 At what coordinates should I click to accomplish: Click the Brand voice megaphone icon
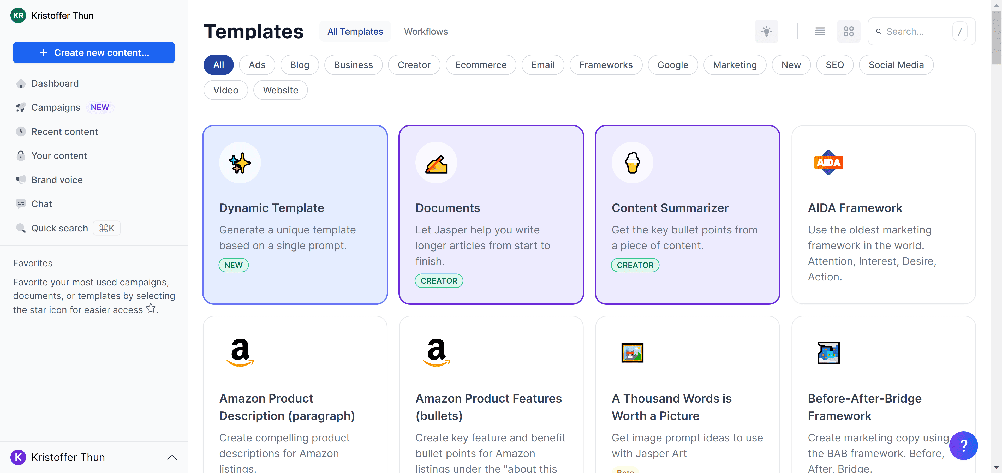(x=21, y=180)
